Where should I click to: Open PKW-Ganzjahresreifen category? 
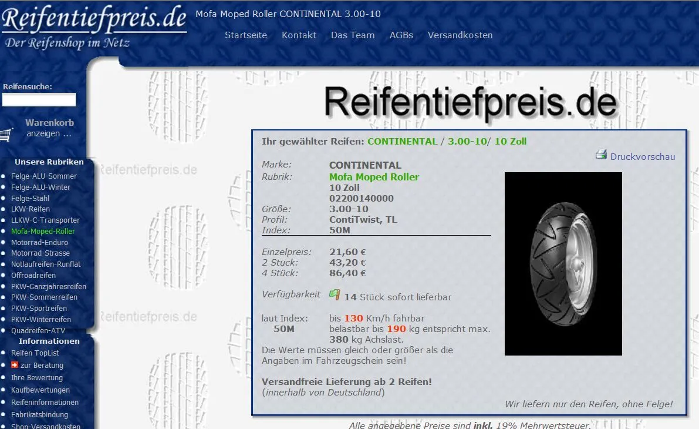click(49, 287)
